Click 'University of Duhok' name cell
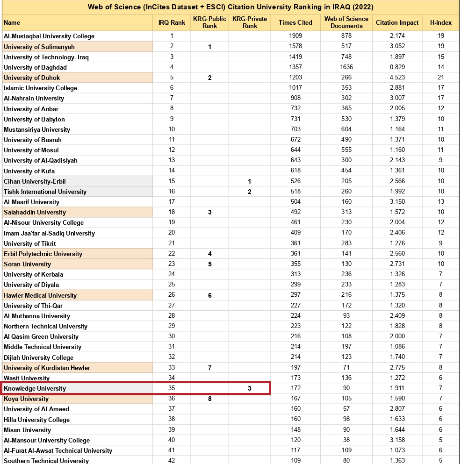Viewport: 461px width, 464px height. 78,78
